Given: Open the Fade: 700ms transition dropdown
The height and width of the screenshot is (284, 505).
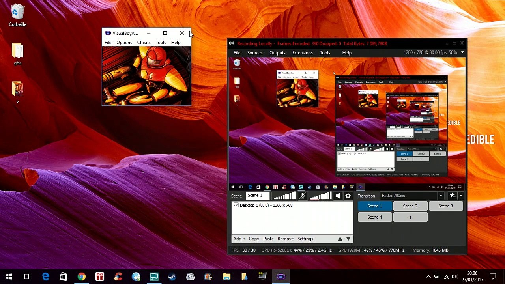Looking at the screenshot, I should (412, 196).
